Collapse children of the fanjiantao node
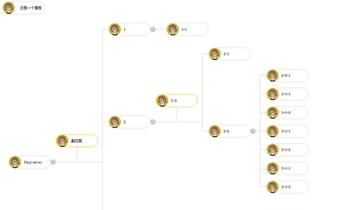345x210 pixels. (53, 162)
